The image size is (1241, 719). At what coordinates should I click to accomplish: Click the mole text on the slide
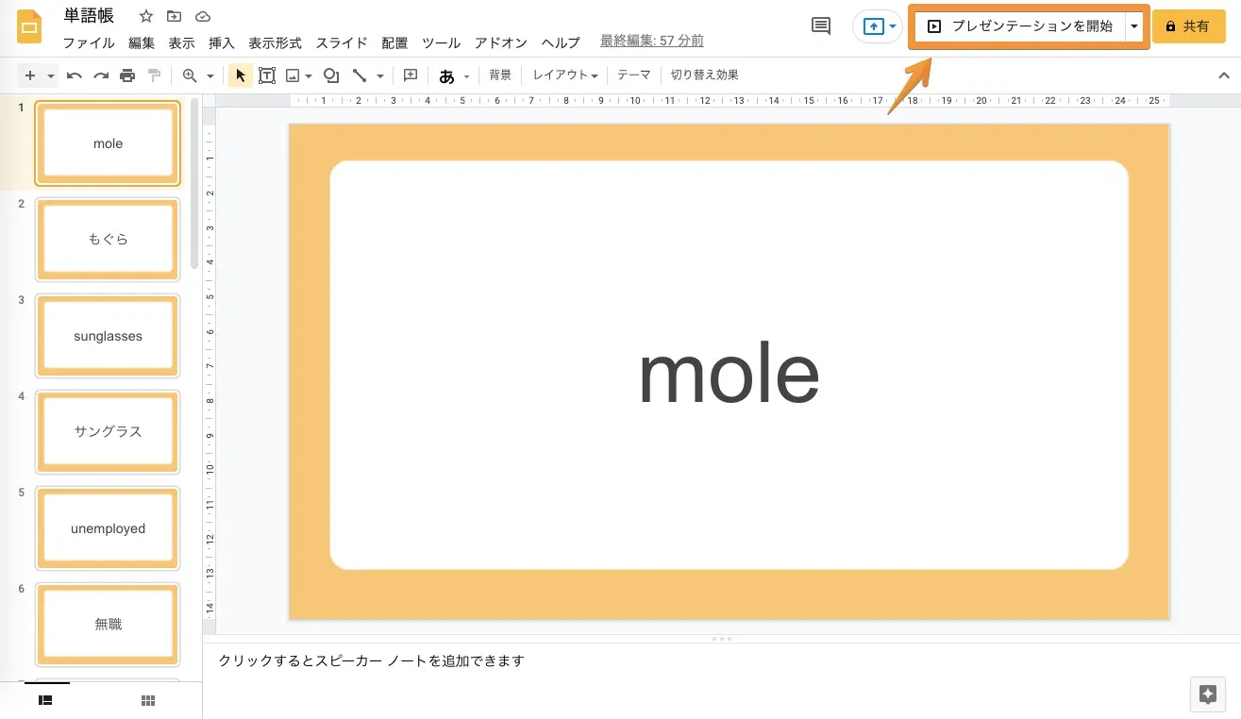tap(729, 374)
